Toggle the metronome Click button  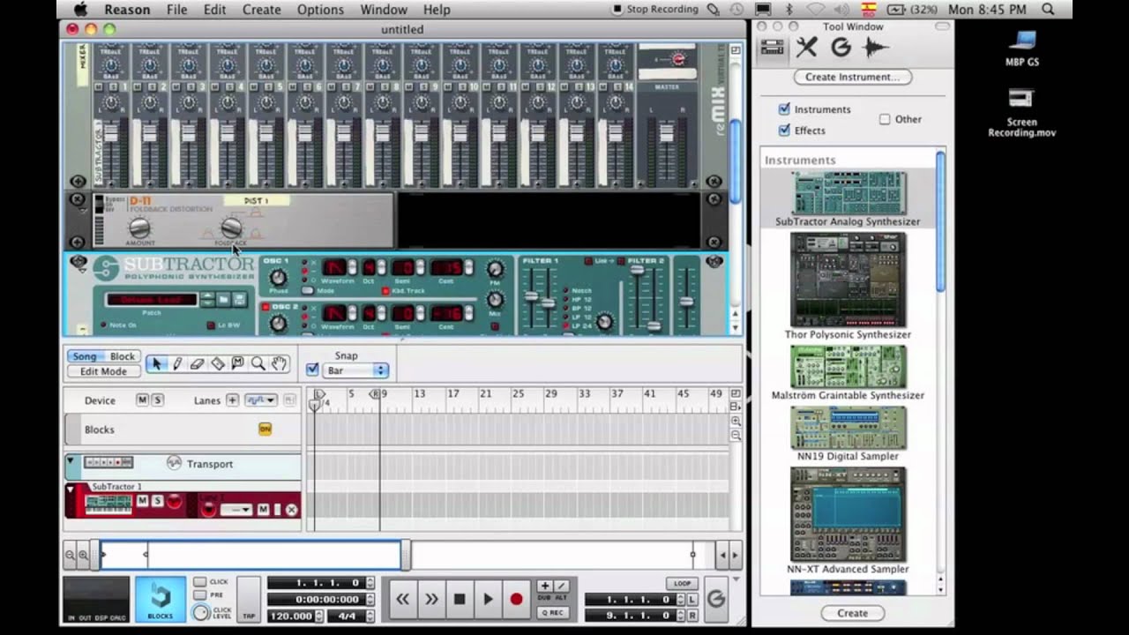coord(200,582)
